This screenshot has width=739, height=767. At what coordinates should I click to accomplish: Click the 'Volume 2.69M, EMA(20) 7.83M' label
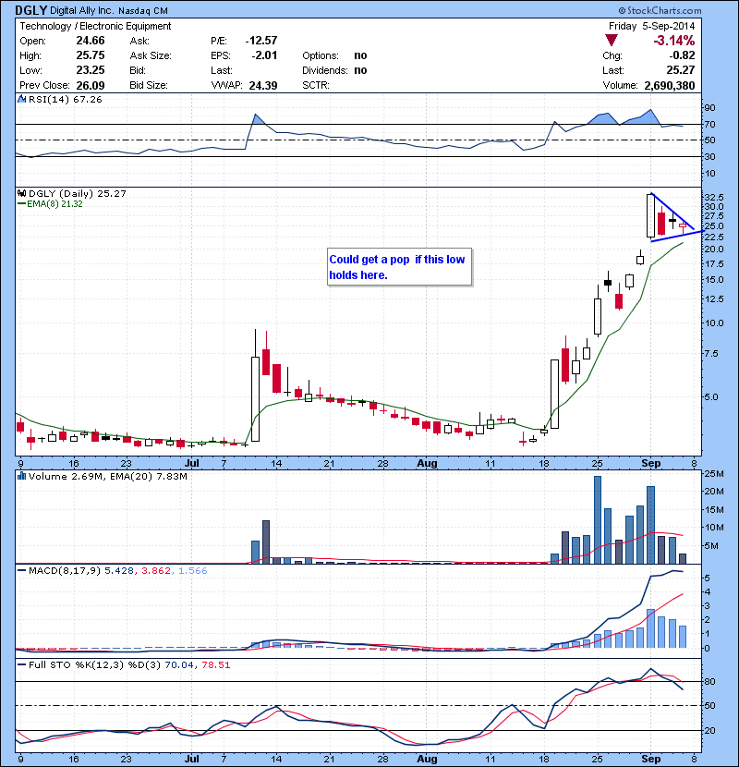pos(107,477)
